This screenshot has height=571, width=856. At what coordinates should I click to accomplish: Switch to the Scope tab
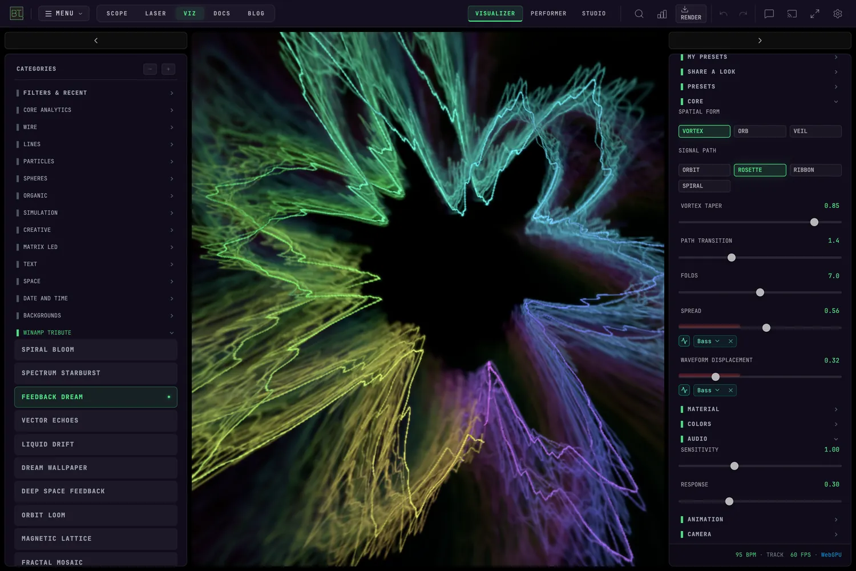tap(117, 14)
